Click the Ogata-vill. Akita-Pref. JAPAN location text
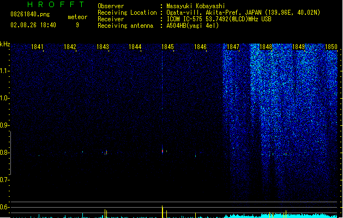The height and width of the screenshot is (218, 343). click(243, 13)
